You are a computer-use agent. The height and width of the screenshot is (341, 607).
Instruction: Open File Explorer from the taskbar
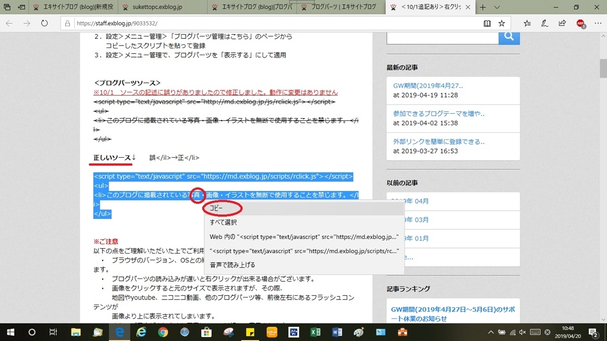(76, 332)
